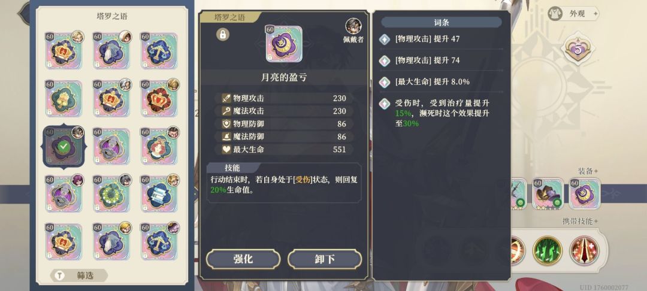Click the 强化 enhance button
The width and height of the screenshot is (647, 291).
tap(243, 259)
